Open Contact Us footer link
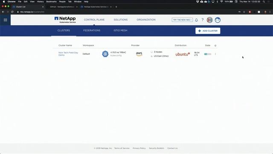The height and width of the screenshot is (154, 273). click(172, 148)
